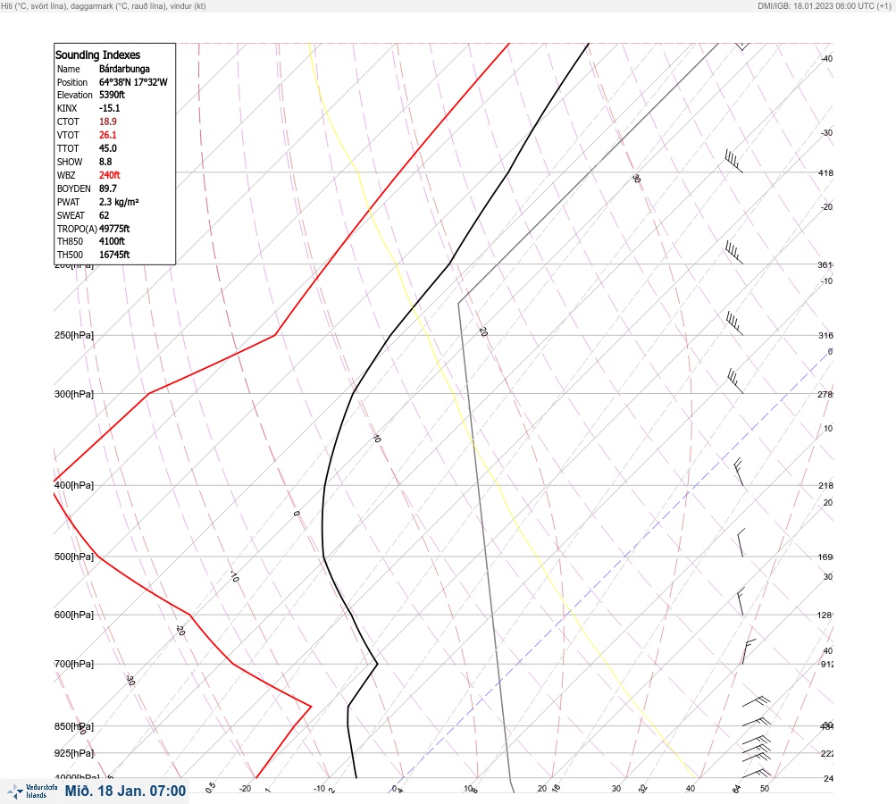Click the WBZ value 240ft
This screenshot has height=804, width=896.
coord(110,175)
